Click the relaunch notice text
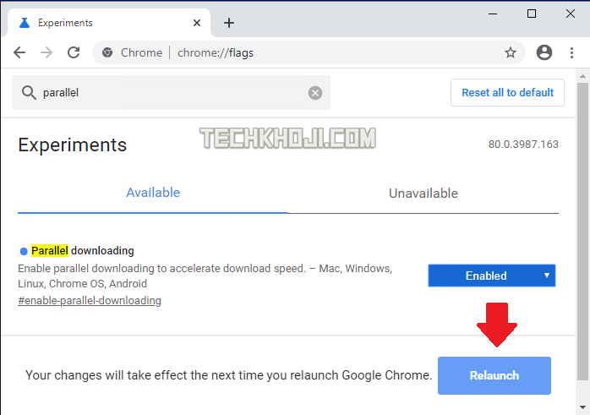 [228, 375]
